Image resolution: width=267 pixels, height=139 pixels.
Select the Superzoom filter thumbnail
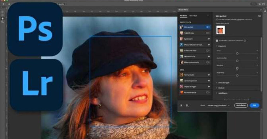181,39
